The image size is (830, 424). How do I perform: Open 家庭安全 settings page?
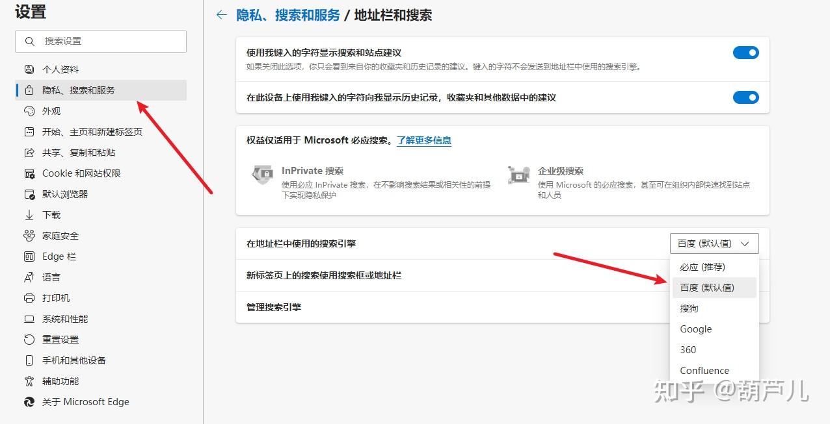[101, 236]
